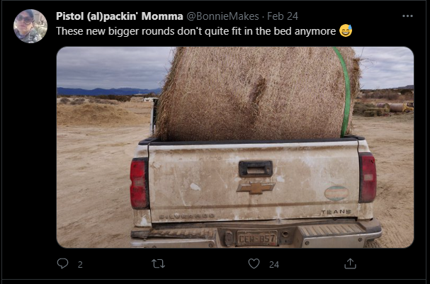
Task: Click the Chevrolet bowtie emblem in the photo
Action: pyautogui.click(x=256, y=188)
